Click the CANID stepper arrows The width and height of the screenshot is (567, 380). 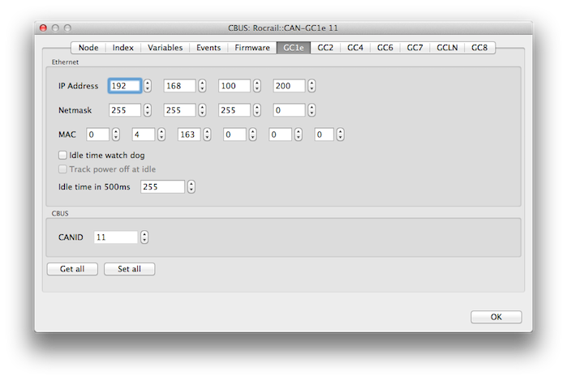[x=144, y=237]
